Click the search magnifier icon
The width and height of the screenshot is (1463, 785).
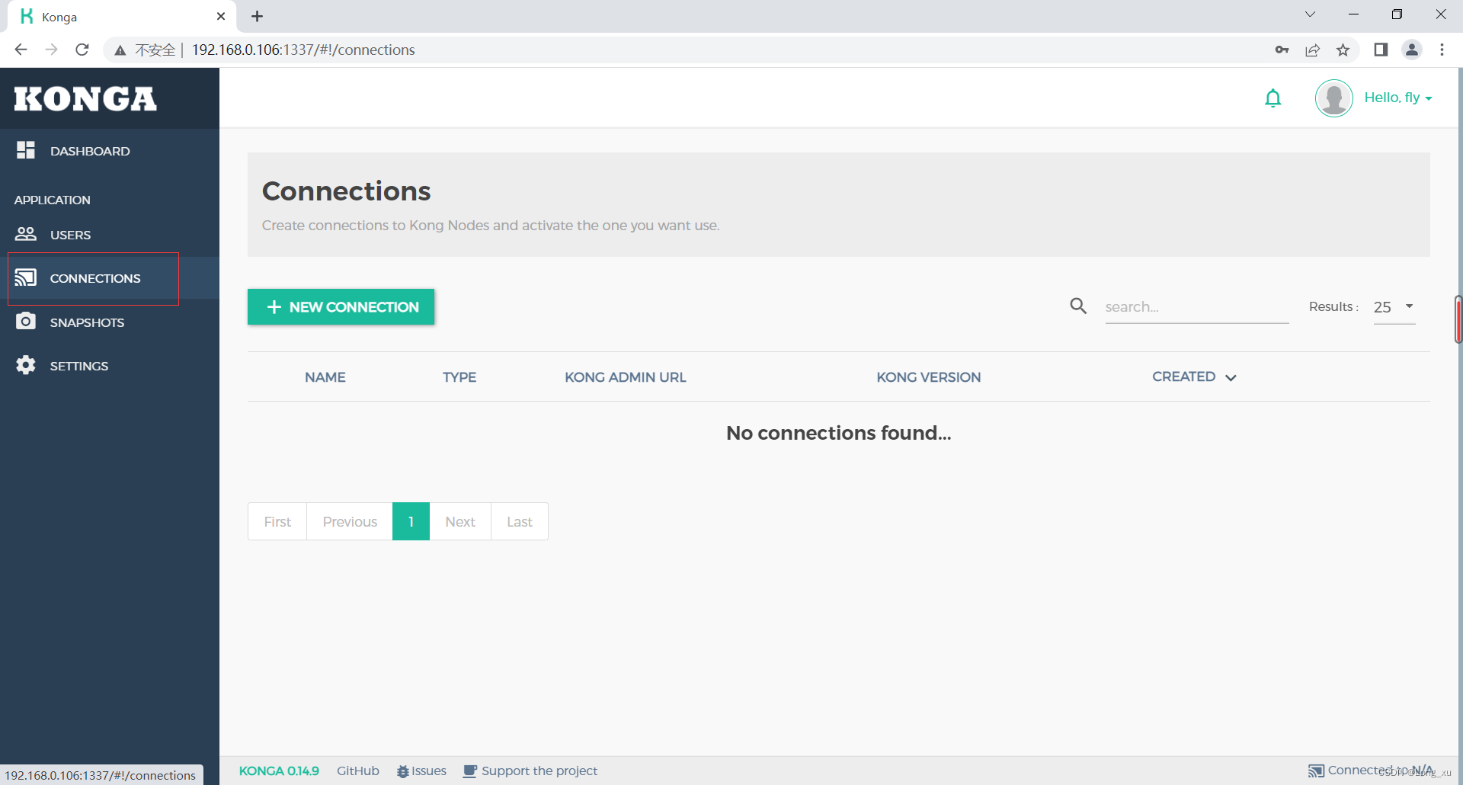1077,306
